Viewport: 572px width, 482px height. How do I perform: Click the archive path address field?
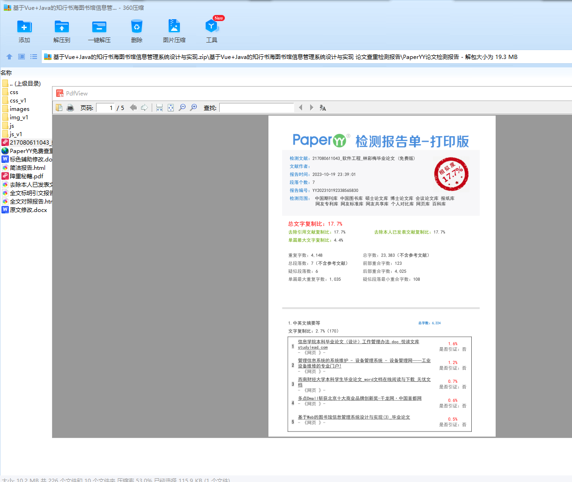307,57
